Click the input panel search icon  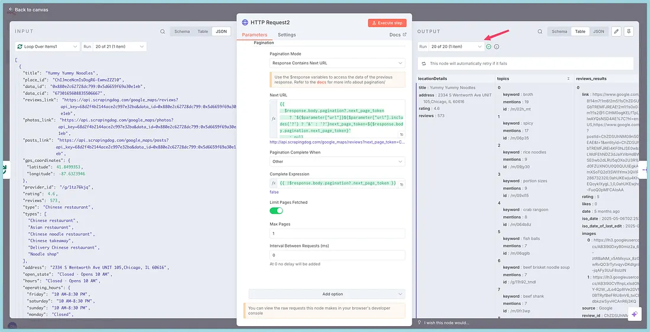coord(162,31)
